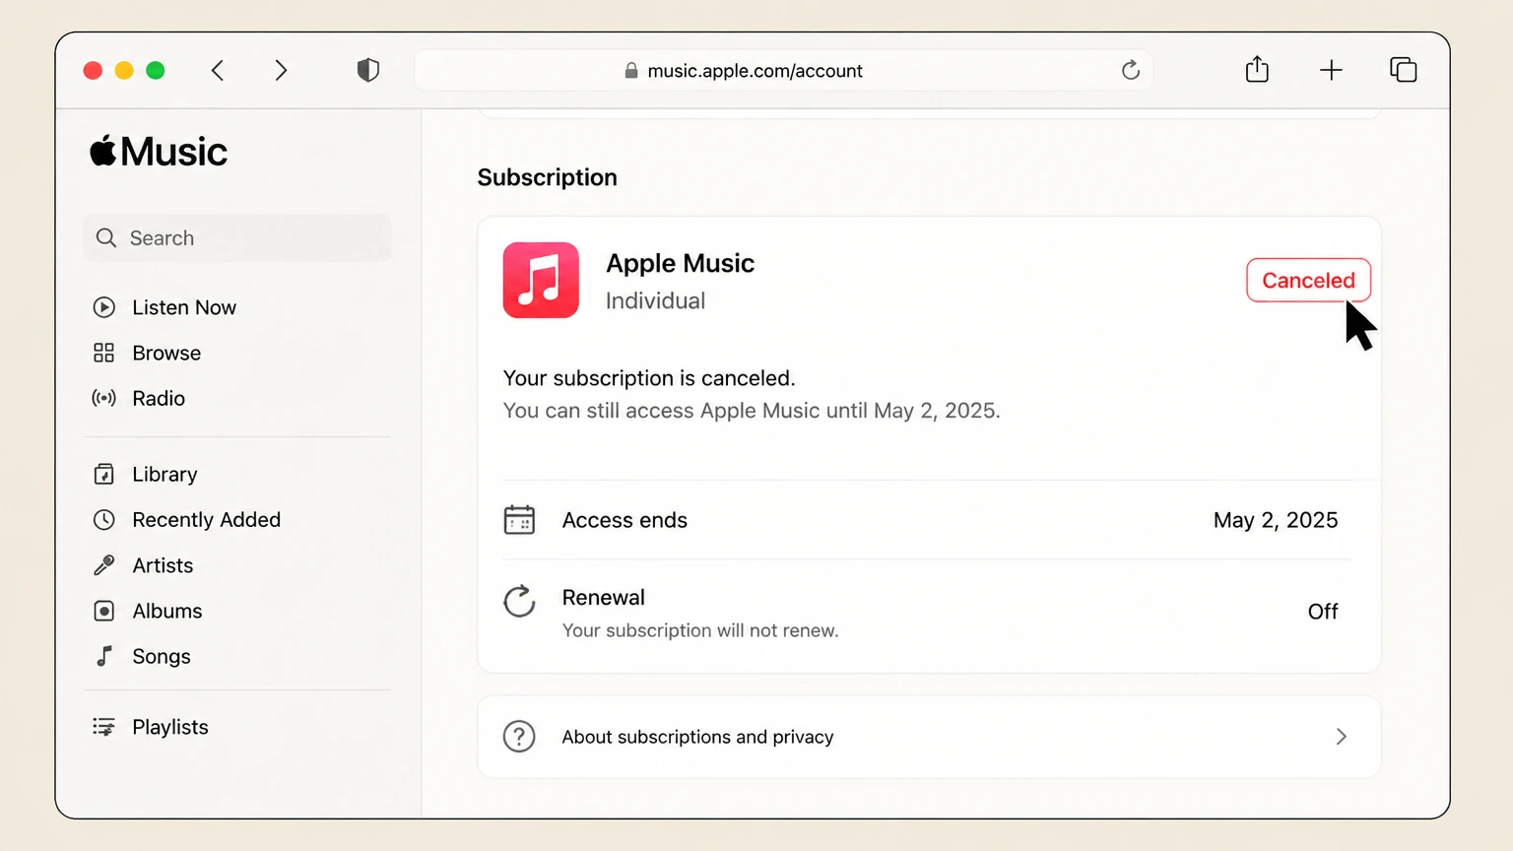Click the Apple Music plan title

tap(680, 263)
